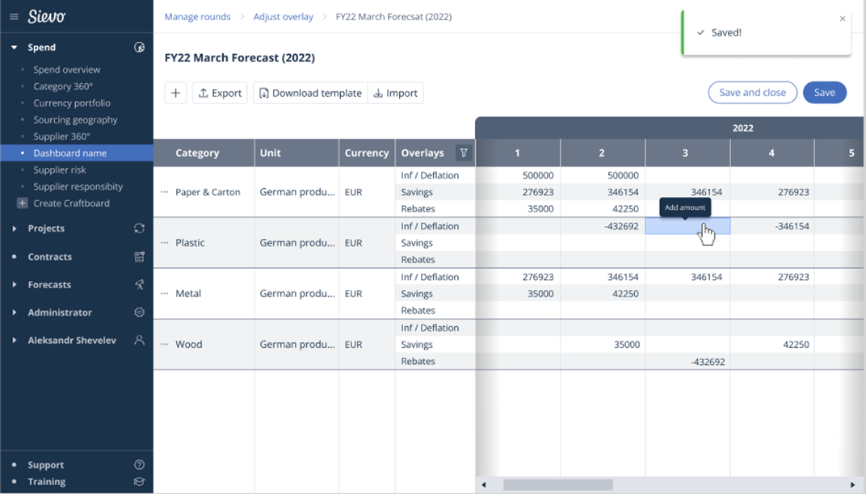Close the Saved notification
Viewport: 866px width, 494px height.
click(x=843, y=19)
